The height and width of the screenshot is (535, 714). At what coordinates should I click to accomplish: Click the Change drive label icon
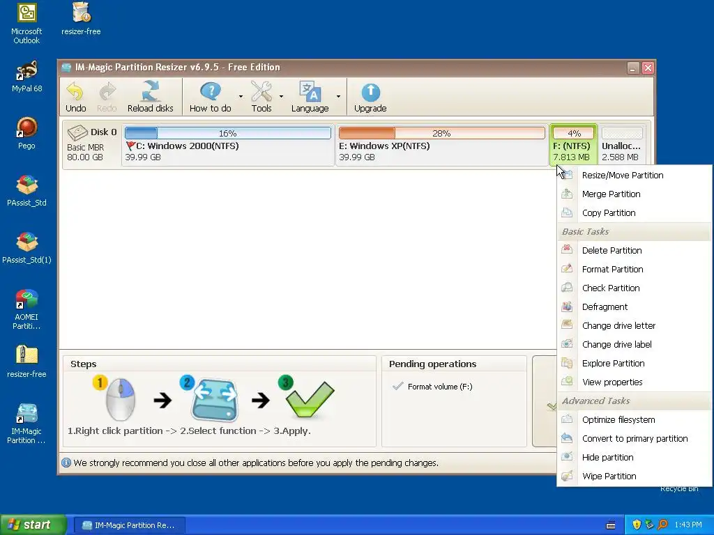[567, 344]
